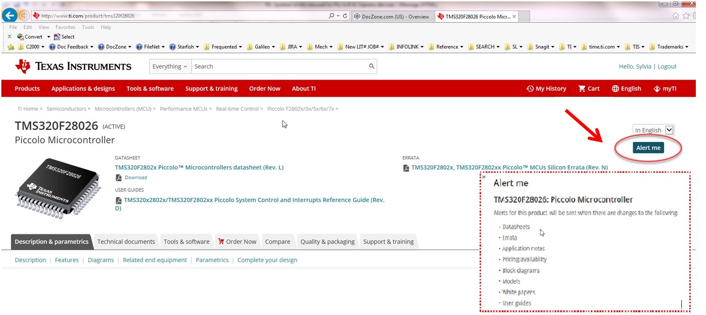Click the search magnifier in TI search box

(x=372, y=66)
